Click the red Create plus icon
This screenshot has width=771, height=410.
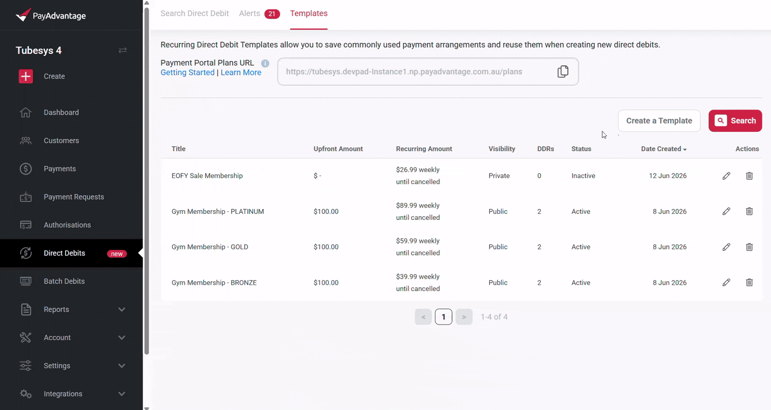click(26, 76)
